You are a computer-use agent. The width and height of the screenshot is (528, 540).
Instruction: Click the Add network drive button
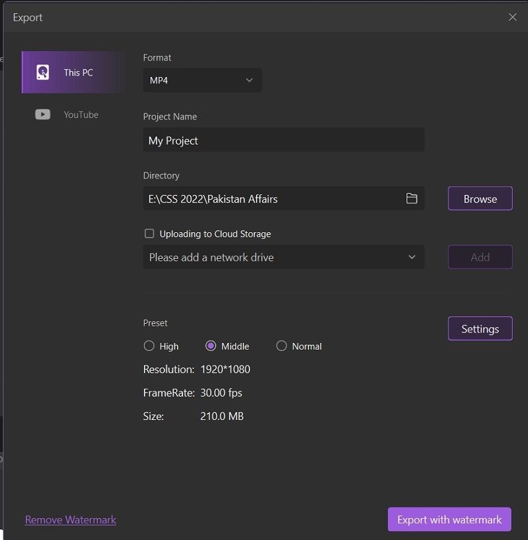point(480,257)
